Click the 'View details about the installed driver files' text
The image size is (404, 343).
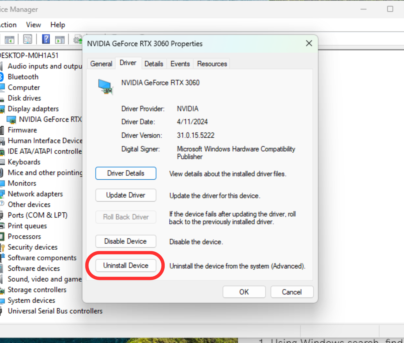pyautogui.click(x=228, y=174)
